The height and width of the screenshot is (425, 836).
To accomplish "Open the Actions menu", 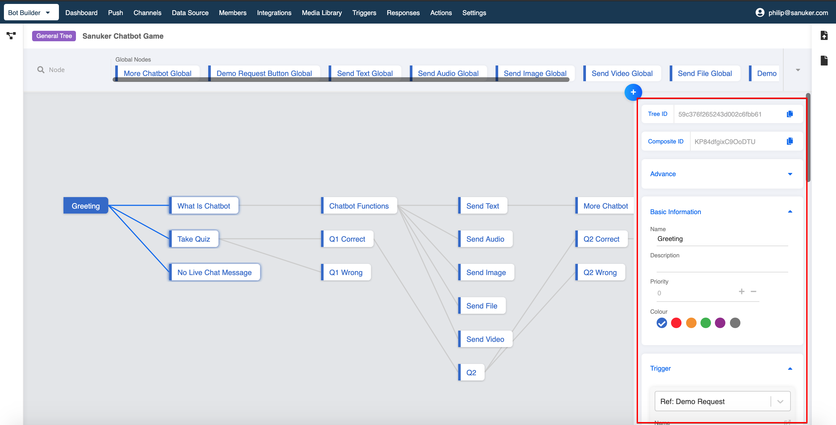I will pos(441,12).
